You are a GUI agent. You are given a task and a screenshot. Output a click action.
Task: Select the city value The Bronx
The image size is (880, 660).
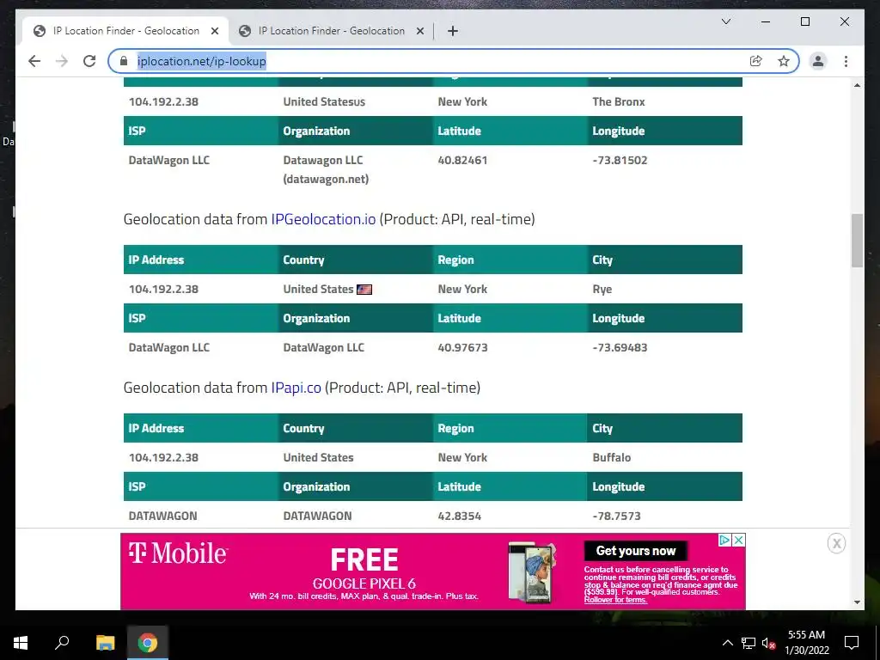(x=619, y=101)
